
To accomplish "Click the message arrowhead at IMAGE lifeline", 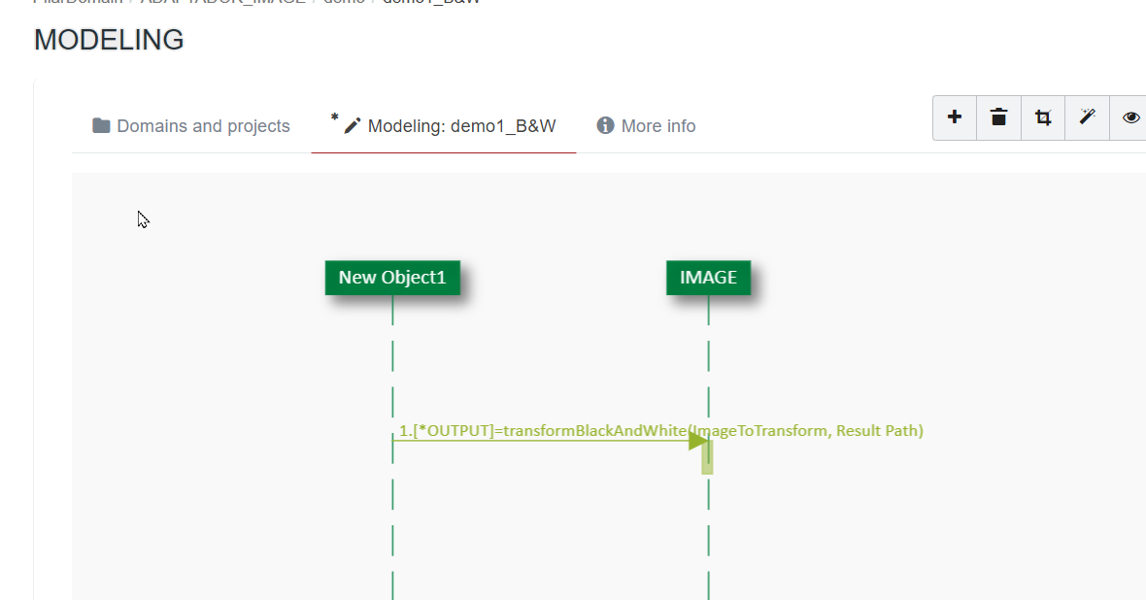I will coord(697,441).
